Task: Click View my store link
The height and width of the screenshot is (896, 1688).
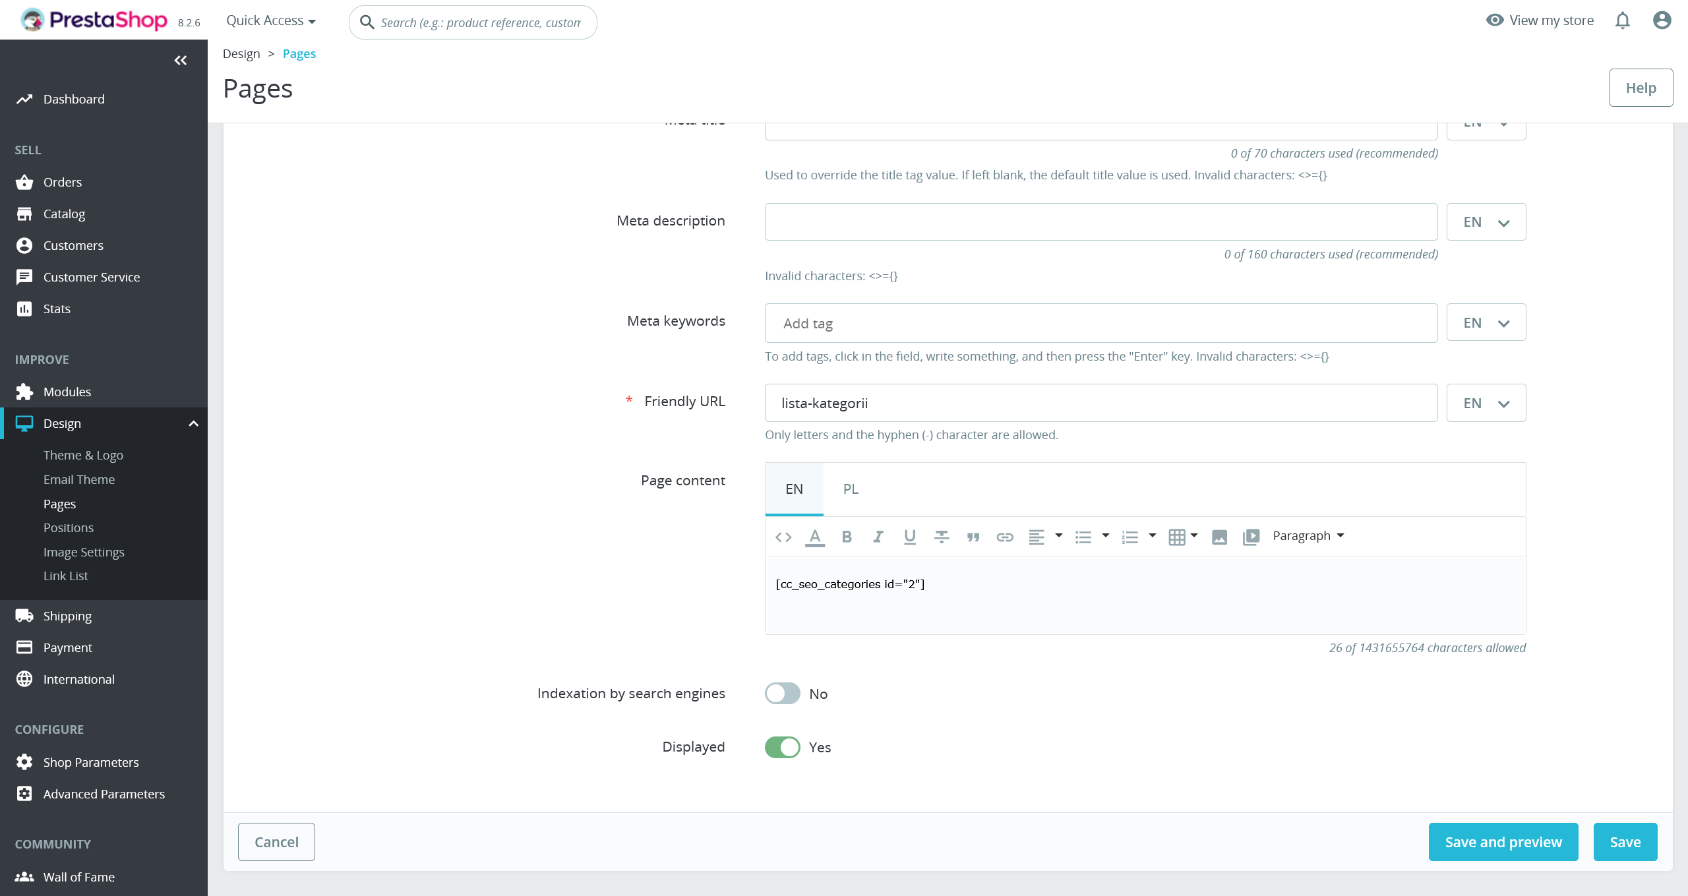Action: tap(1540, 20)
